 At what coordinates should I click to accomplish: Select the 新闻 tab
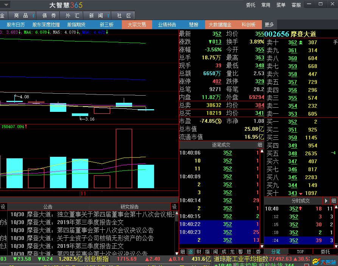96,16
